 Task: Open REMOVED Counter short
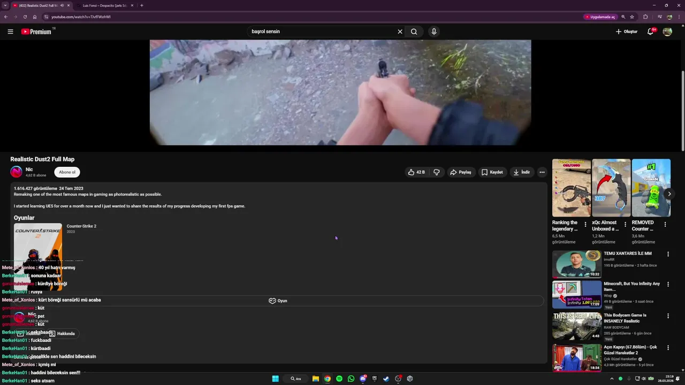pos(651,188)
